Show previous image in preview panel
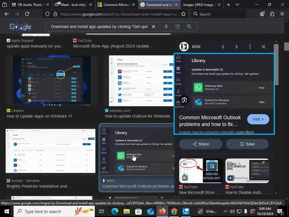Screen dimensions: 289x217 pyautogui.click(x=223, y=47)
